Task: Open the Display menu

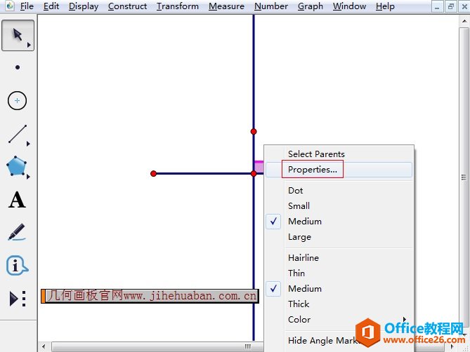Action: (x=84, y=6)
